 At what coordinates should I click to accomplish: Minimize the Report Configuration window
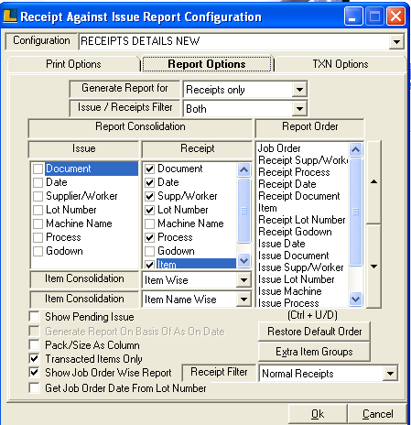353,16
